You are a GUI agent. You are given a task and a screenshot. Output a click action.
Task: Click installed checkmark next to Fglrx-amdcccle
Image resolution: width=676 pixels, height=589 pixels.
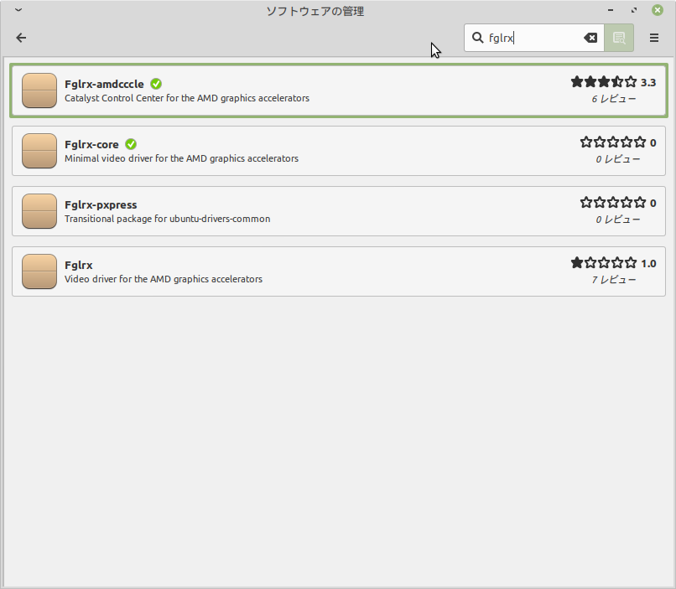pyautogui.click(x=156, y=84)
